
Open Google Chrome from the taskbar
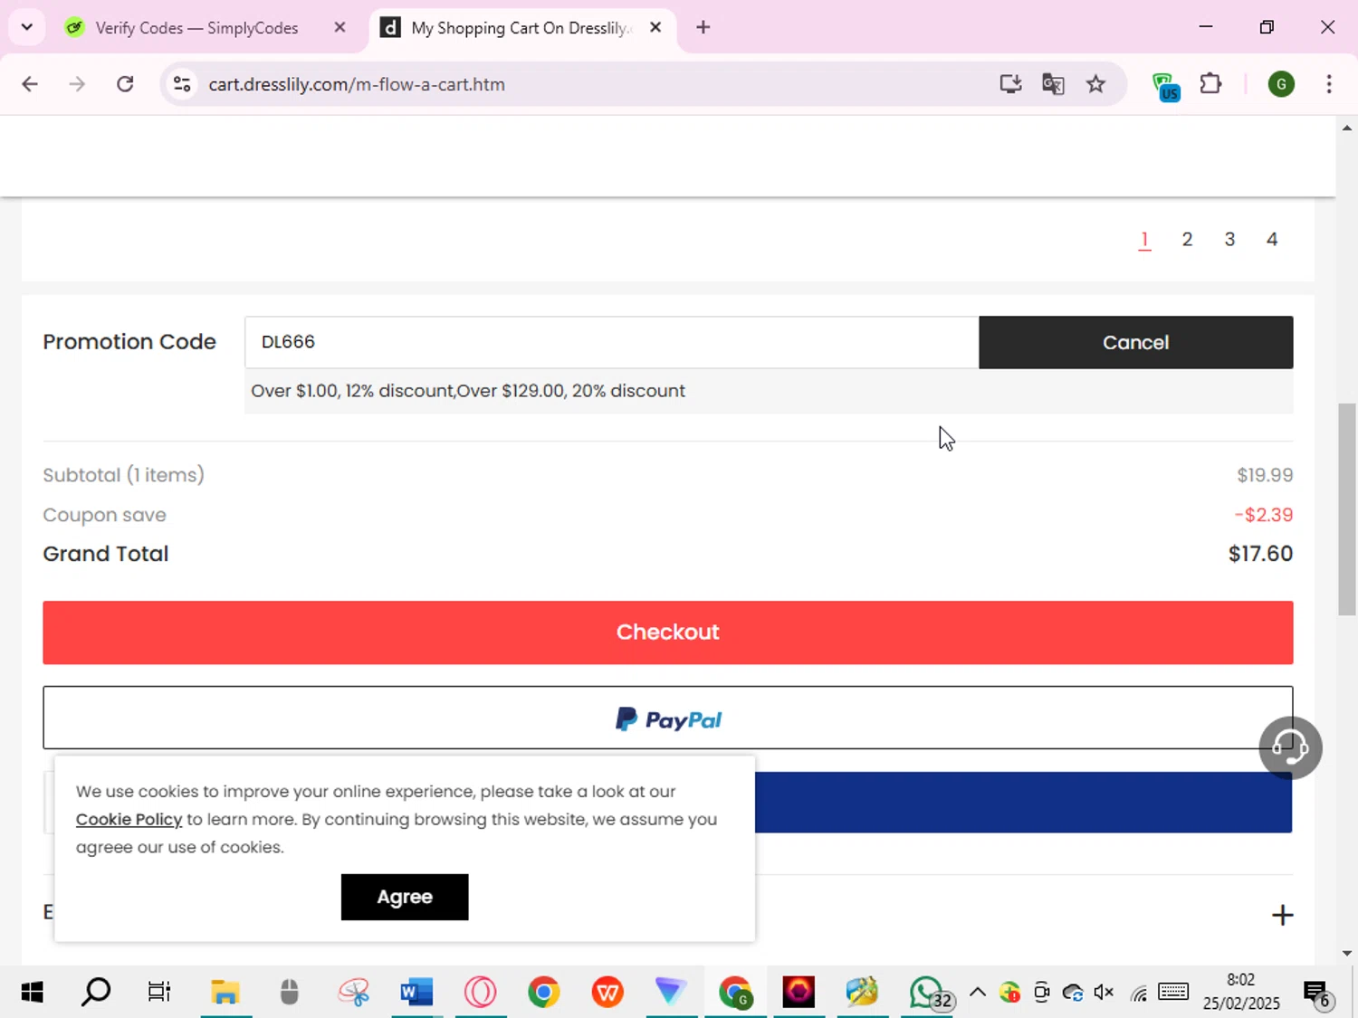click(x=544, y=993)
